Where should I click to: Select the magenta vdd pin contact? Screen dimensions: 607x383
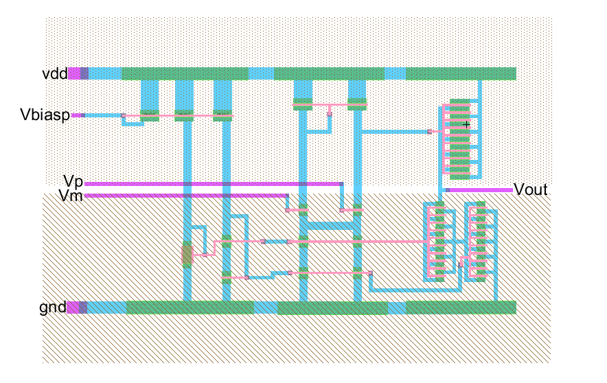pyautogui.click(x=74, y=73)
